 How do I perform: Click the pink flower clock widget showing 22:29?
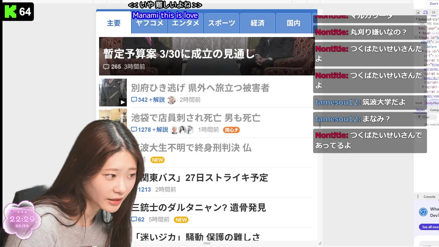22,220
